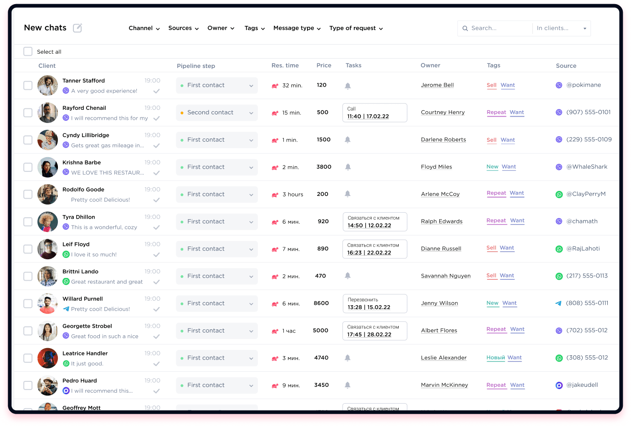This screenshot has height=426, width=631.
Task: Toggle the checkbox for Leif Floyd
Action: point(28,249)
